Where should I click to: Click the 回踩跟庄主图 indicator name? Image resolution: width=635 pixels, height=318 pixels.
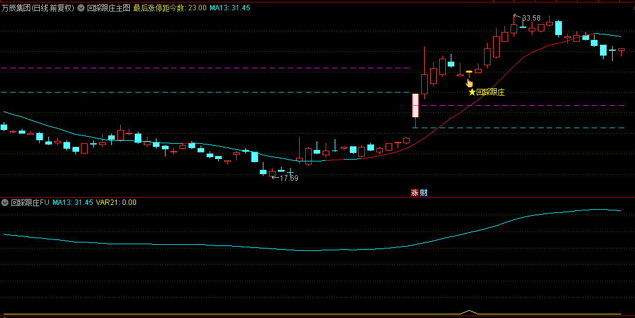[109, 8]
